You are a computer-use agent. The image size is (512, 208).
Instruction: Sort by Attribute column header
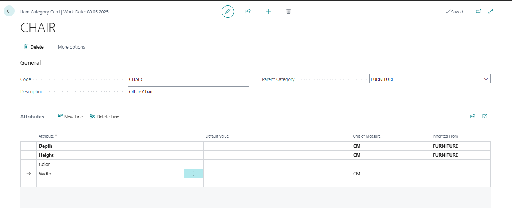coord(48,136)
